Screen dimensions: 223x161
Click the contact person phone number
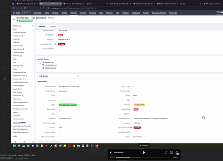tap(50, 68)
